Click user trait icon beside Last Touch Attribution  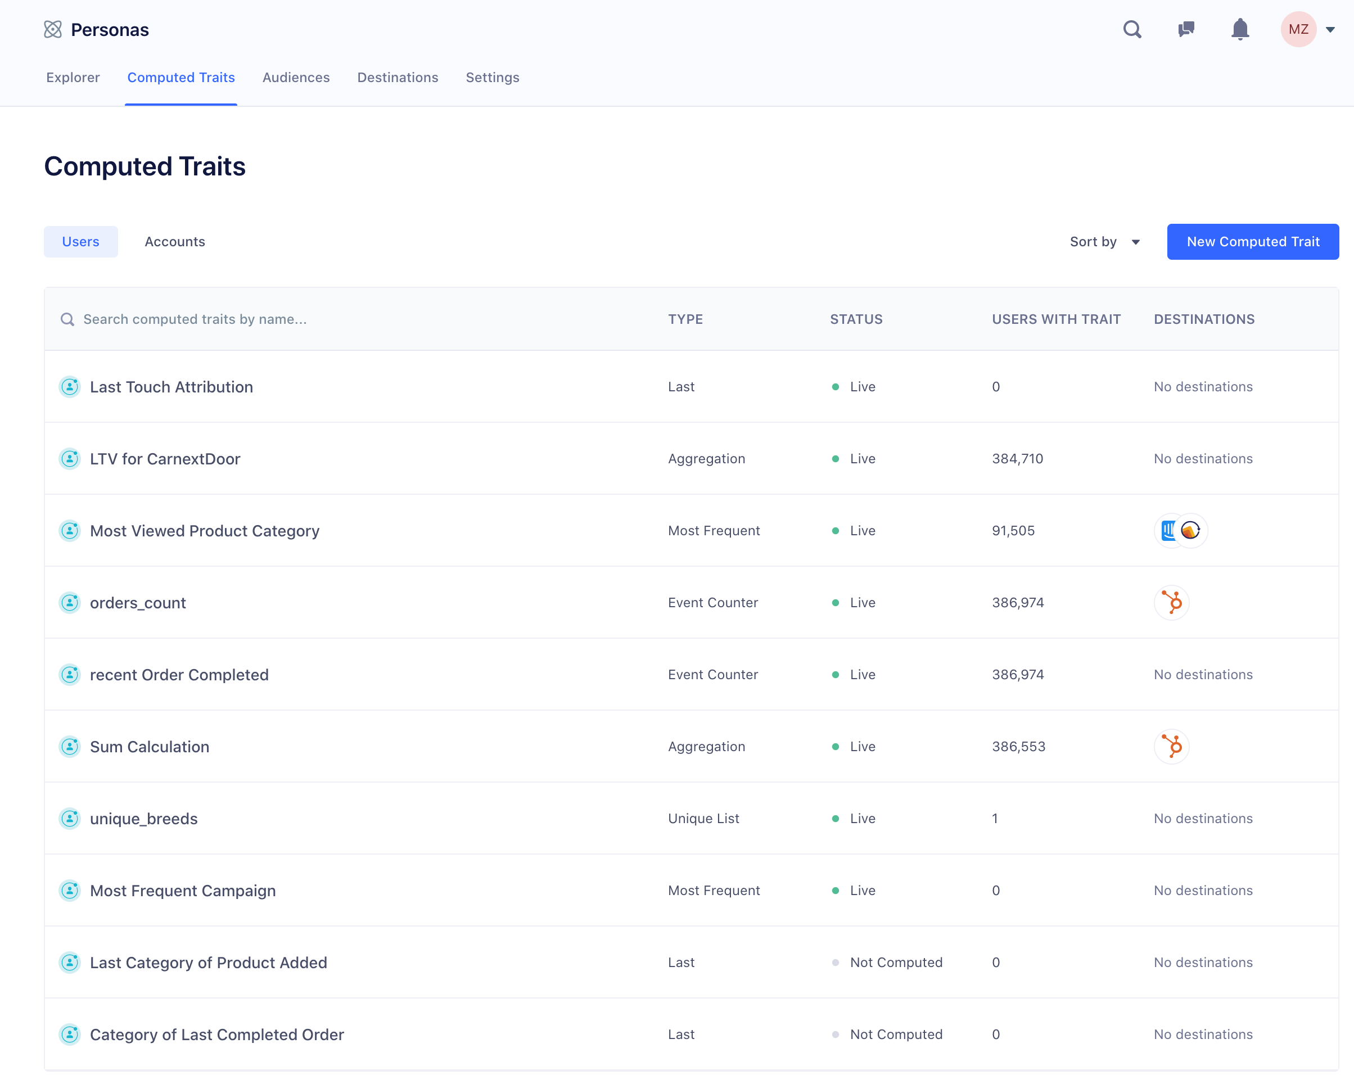(x=70, y=387)
